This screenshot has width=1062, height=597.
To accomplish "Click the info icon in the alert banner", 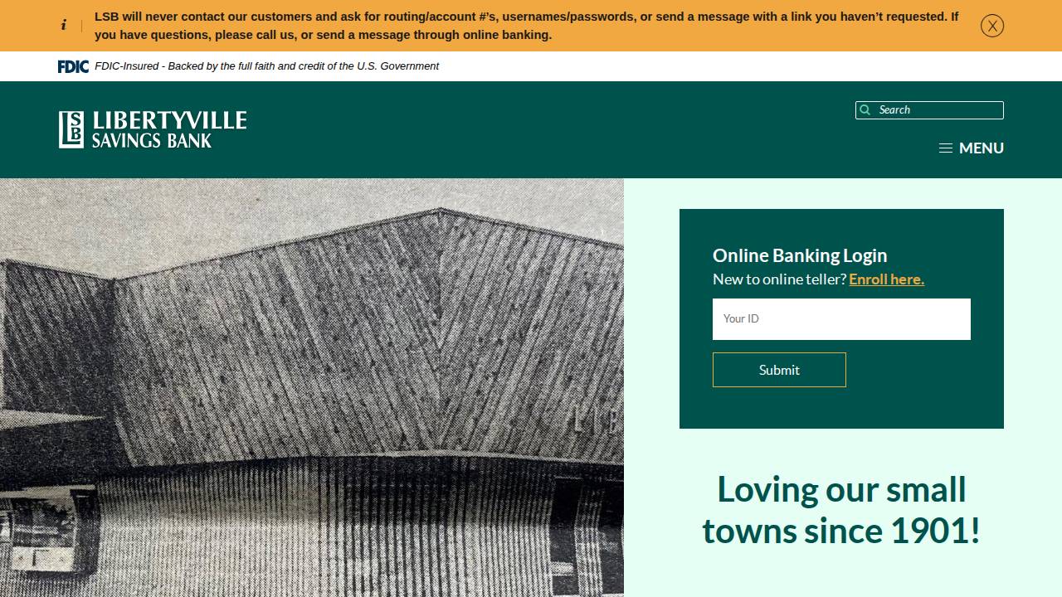I will [x=64, y=25].
